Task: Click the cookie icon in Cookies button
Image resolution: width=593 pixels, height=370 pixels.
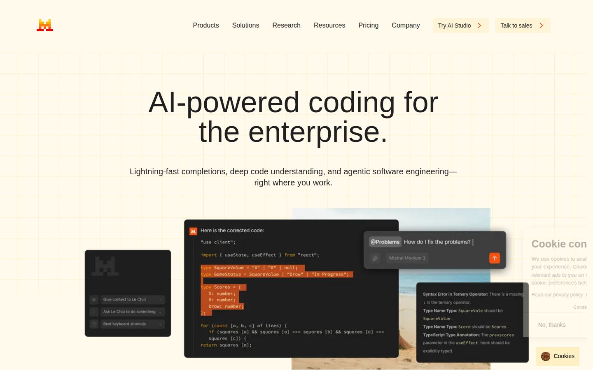Action: (x=546, y=356)
